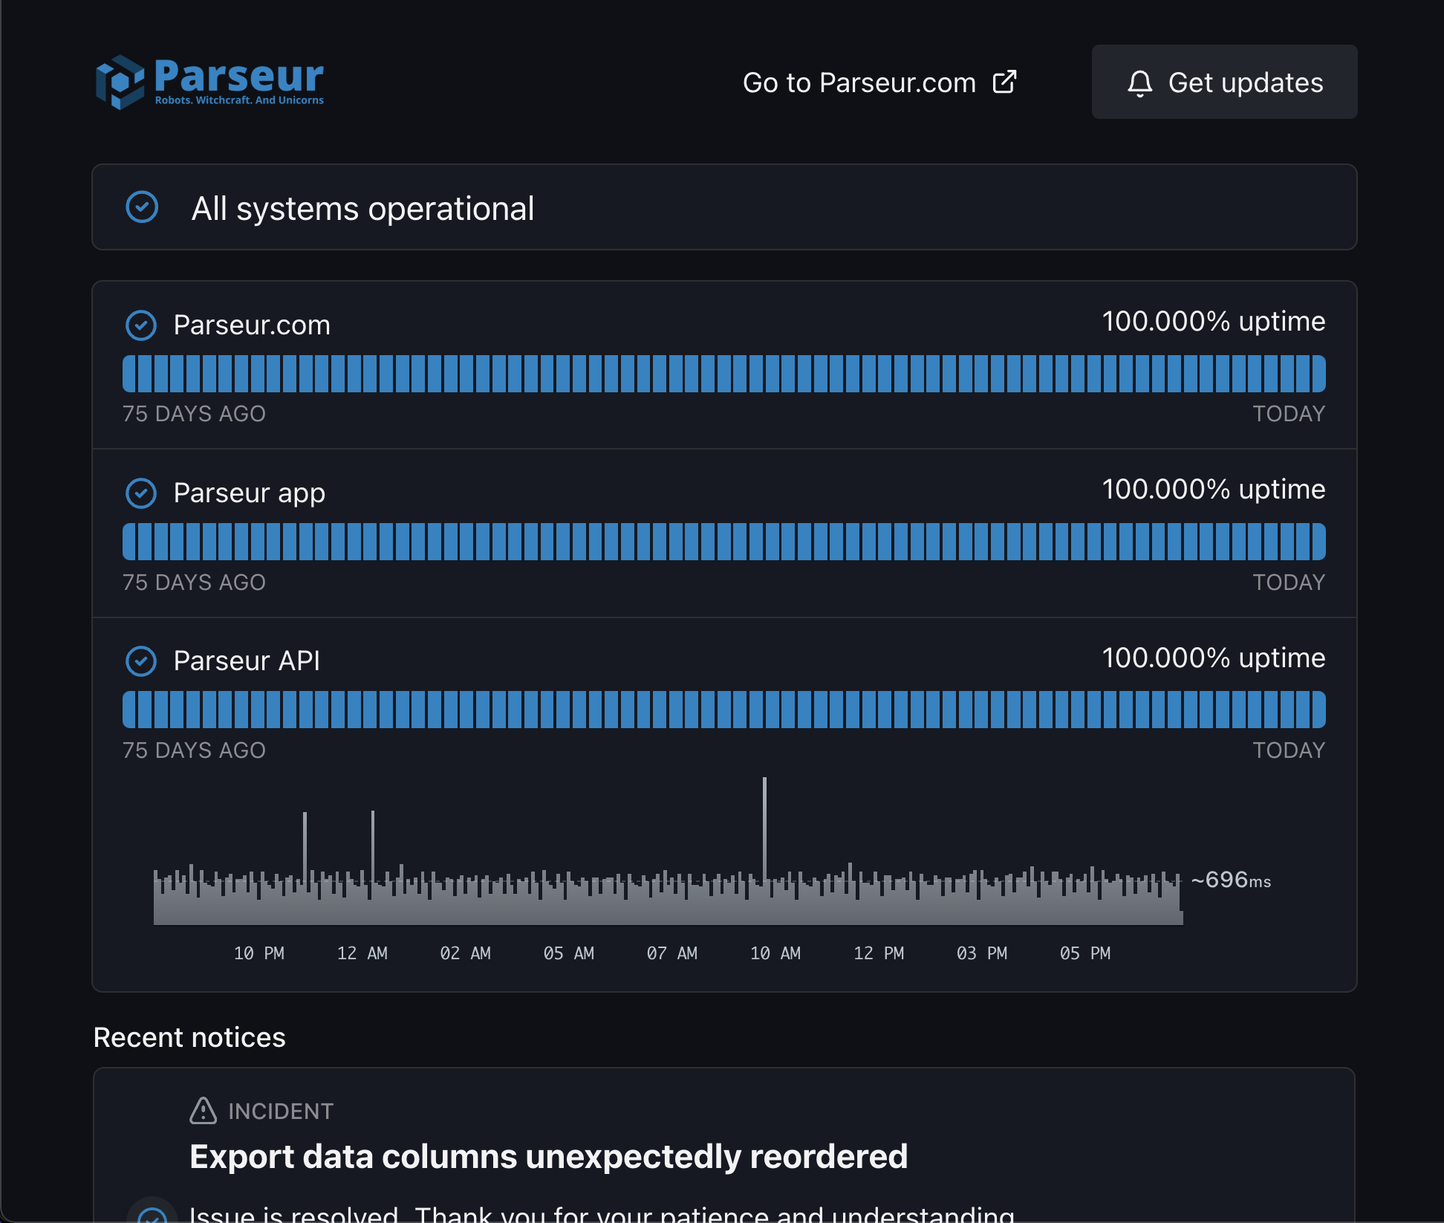Click the 05 AM axis label
The height and width of the screenshot is (1223, 1444).
click(569, 953)
